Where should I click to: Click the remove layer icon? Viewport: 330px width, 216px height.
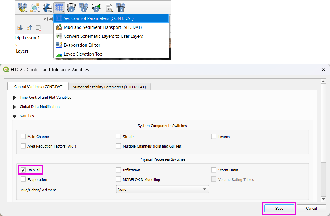(38, 28)
